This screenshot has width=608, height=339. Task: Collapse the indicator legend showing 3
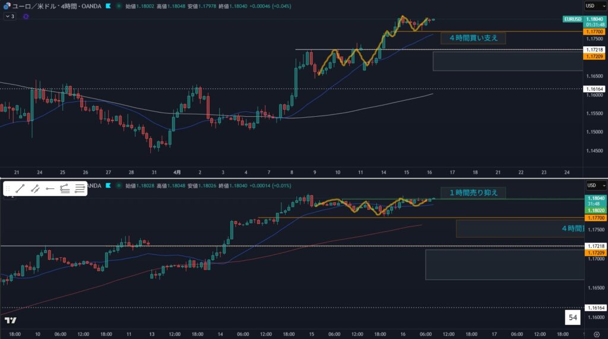(x=9, y=17)
